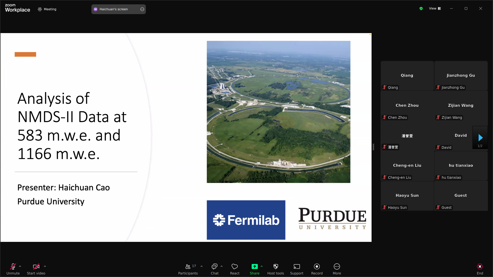Open the Support option
This screenshot has width=493, height=277.
click(297, 269)
